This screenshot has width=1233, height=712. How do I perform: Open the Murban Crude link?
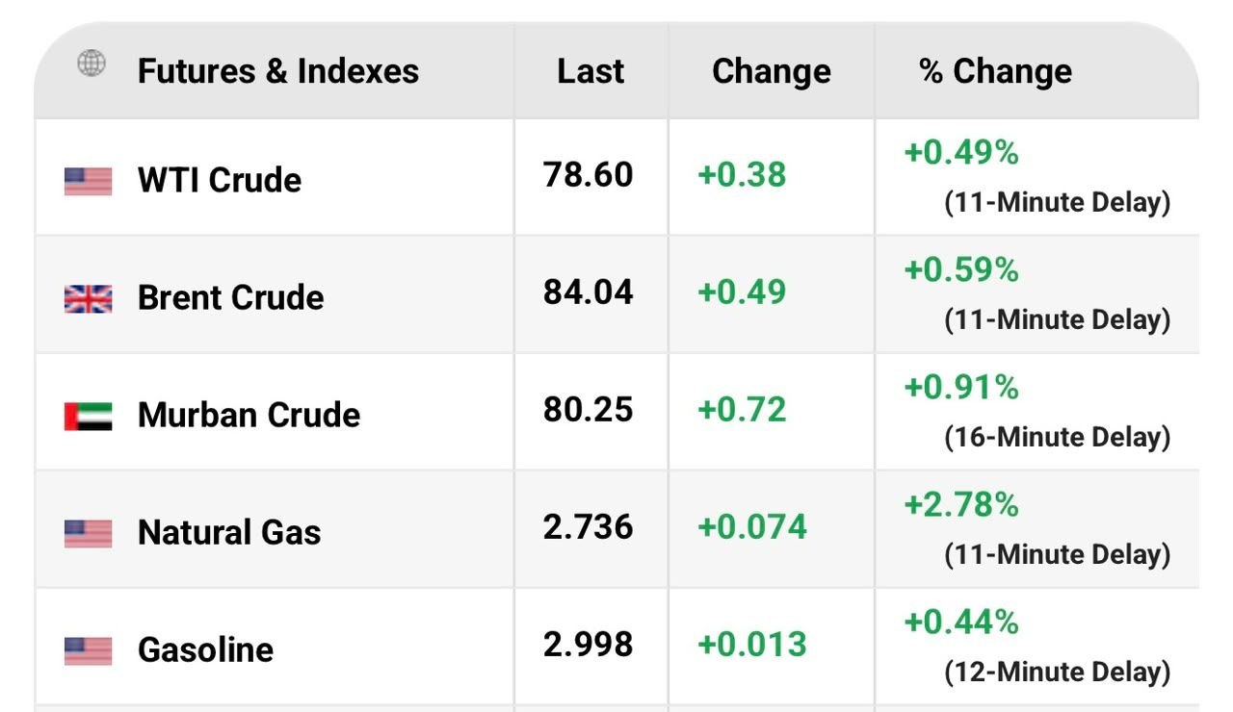pyautogui.click(x=249, y=415)
